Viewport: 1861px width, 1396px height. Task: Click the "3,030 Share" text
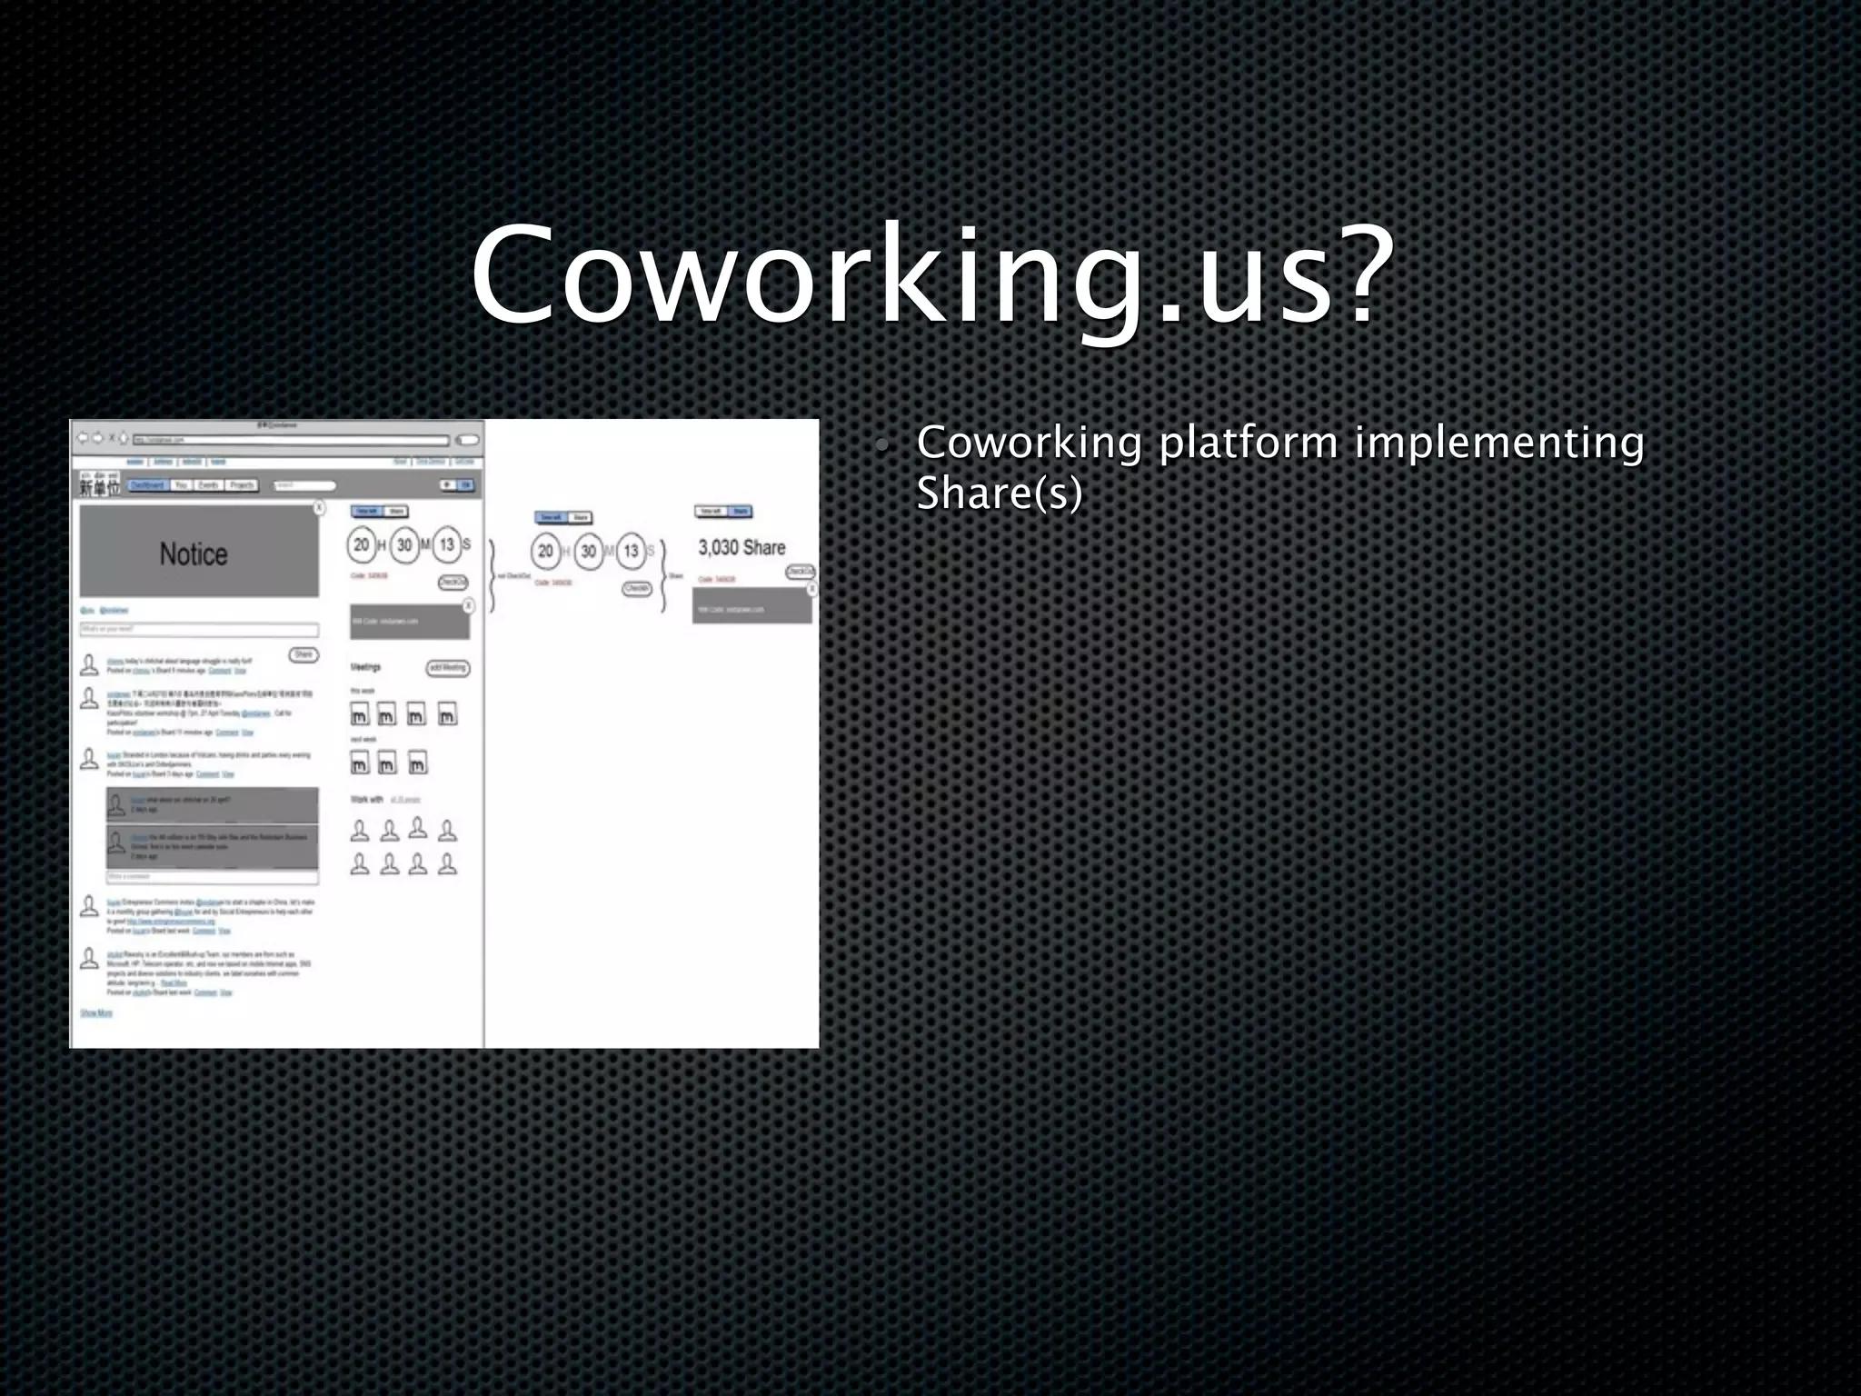tap(741, 547)
